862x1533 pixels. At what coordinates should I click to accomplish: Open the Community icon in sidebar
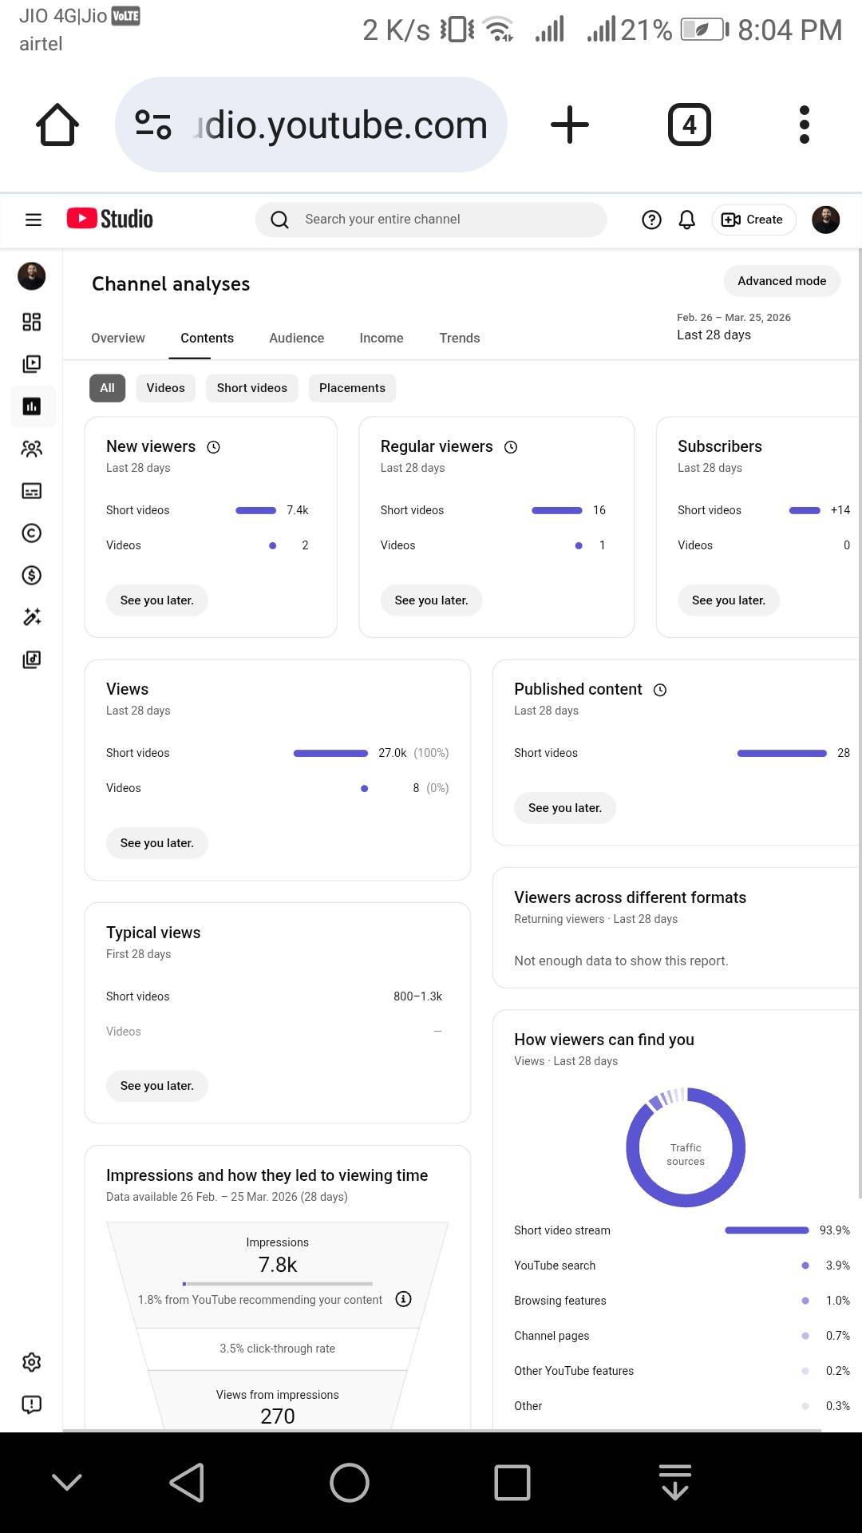[31, 449]
